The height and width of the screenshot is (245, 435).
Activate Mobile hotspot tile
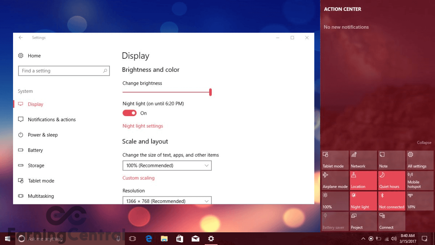point(419,180)
